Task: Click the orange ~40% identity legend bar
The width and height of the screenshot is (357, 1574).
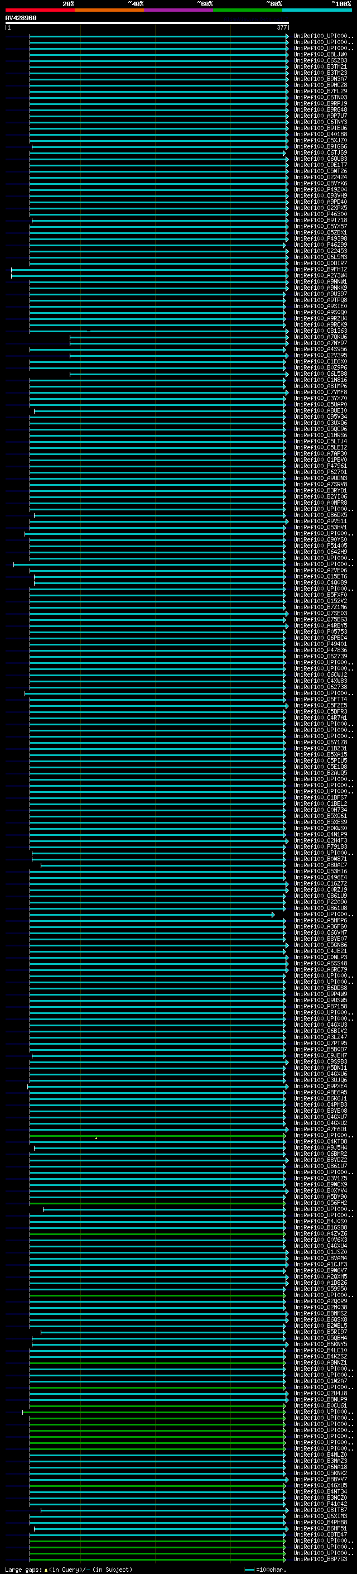Action: [109, 10]
